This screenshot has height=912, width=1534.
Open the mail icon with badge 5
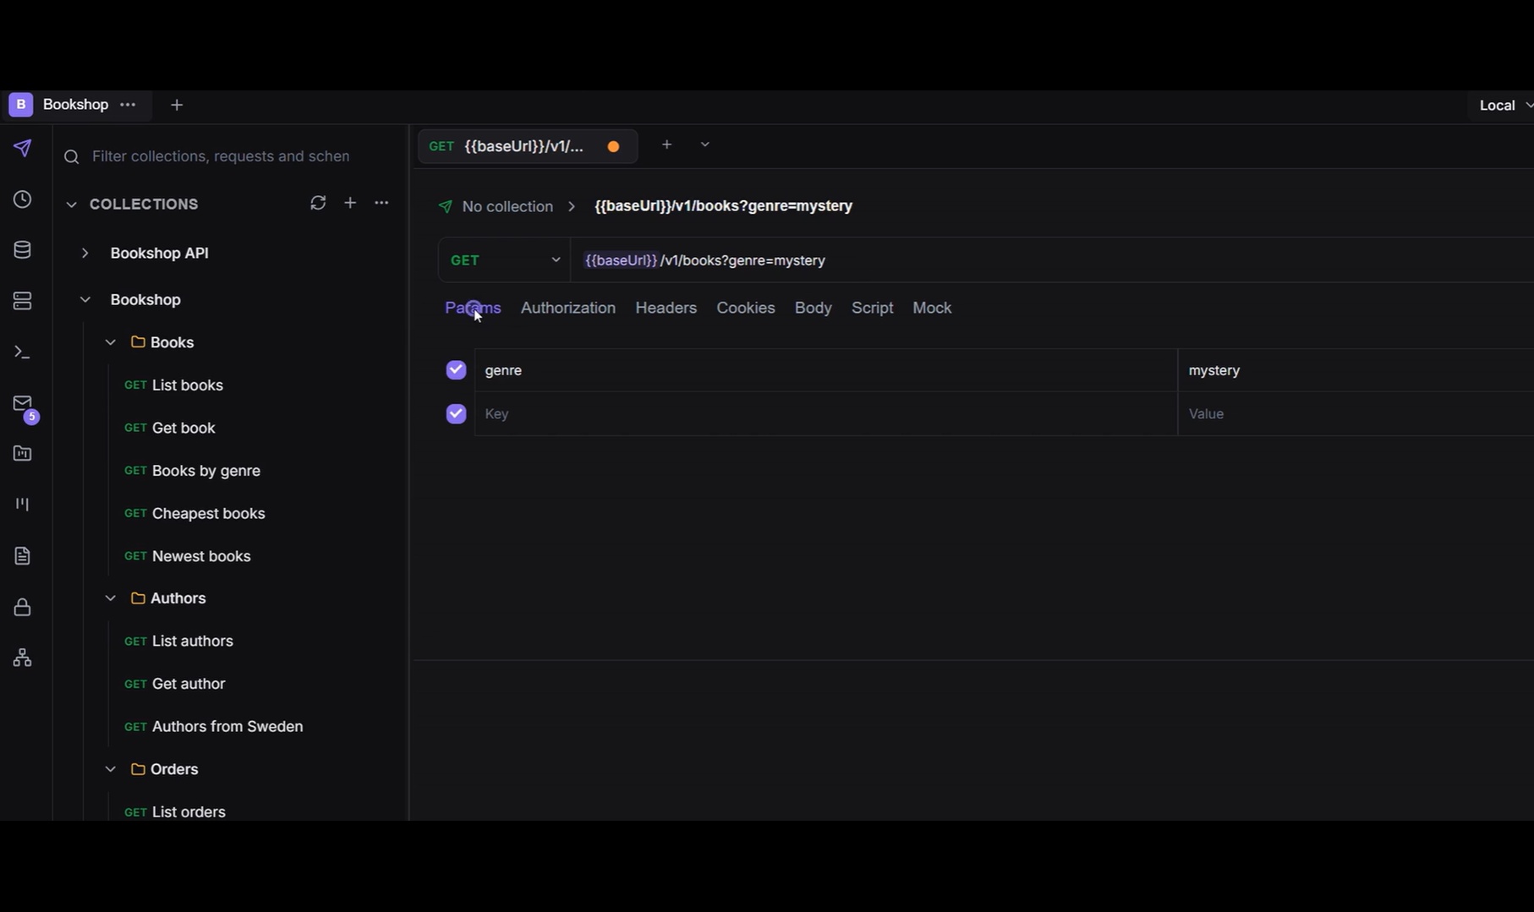[24, 406]
